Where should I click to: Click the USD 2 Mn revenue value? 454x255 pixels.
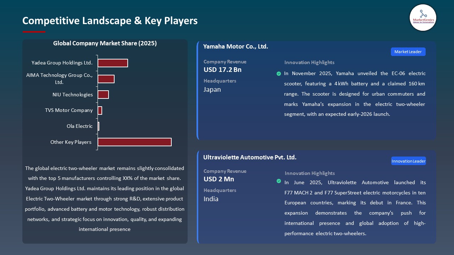coord(219,179)
